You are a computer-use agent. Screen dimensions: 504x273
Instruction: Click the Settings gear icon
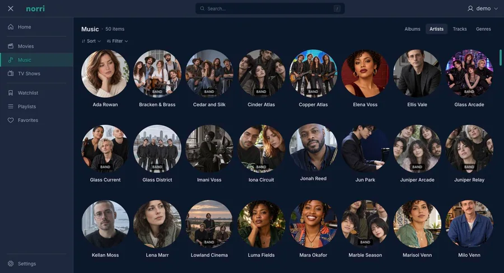11,263
